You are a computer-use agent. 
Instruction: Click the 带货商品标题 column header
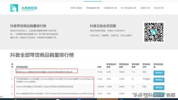click(22, 67)
